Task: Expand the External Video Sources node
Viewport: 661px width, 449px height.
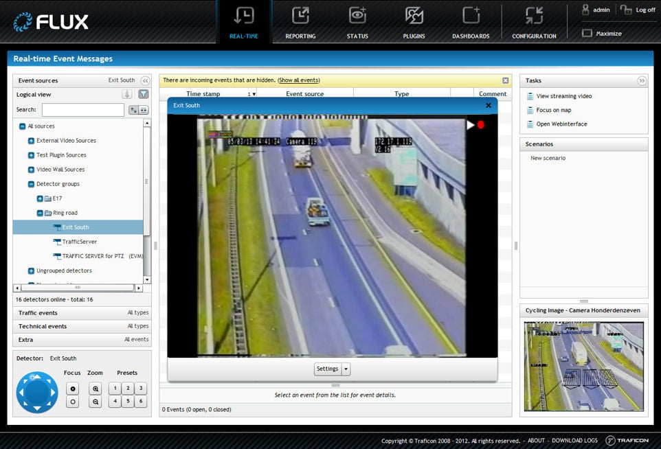Action: coord(31,141)
